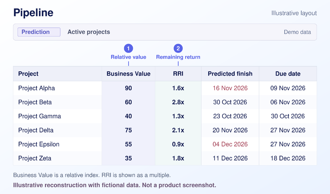
Task: Click the Due date column header
Action: click(x=288, y=74)
